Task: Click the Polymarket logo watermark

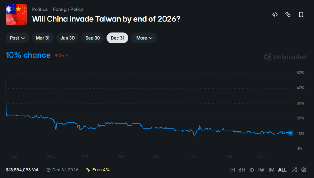Action: (285, 57)
